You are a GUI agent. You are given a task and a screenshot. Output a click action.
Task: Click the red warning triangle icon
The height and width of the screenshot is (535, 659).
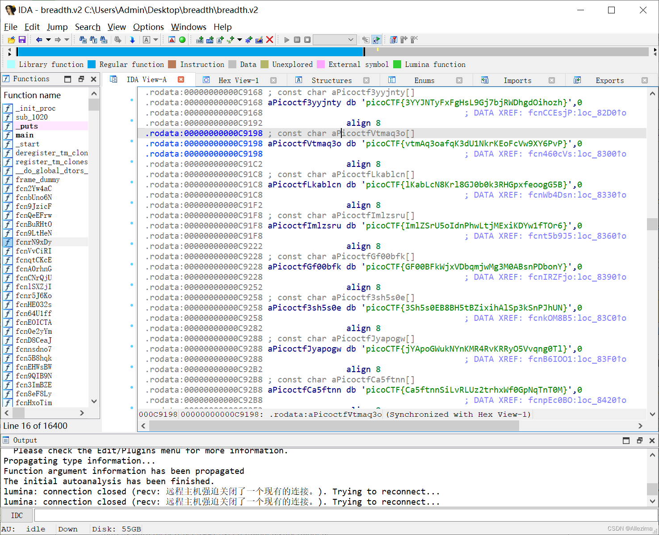(x=172, y=40)
